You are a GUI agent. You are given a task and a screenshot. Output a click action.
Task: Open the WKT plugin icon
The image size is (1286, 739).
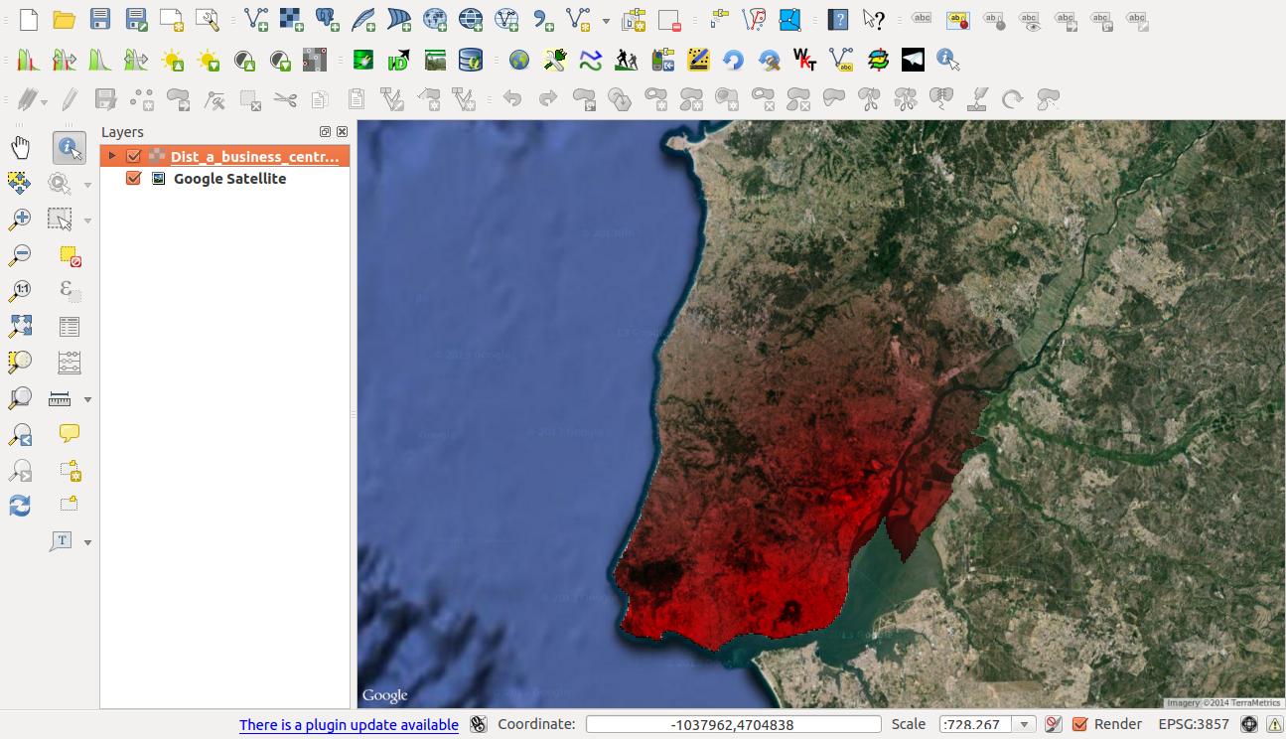805,61
